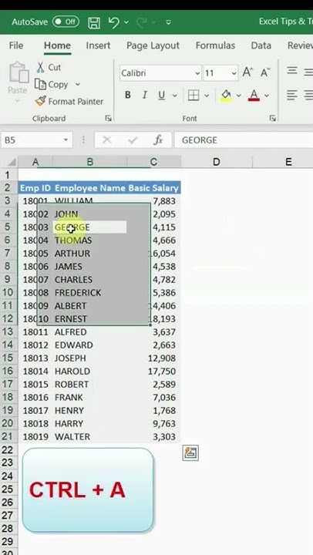Click the Quick Analysis icon below table
Screen dimensions: 313x555
190,452
